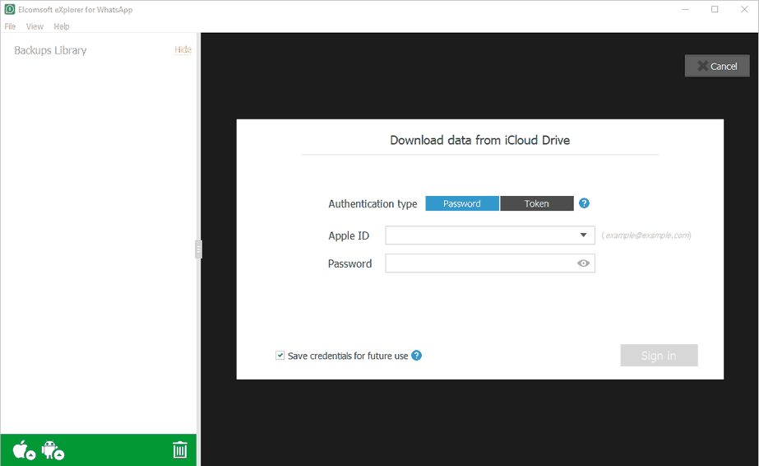Expand the Apple ID dropdown arrow

[582, 235]
